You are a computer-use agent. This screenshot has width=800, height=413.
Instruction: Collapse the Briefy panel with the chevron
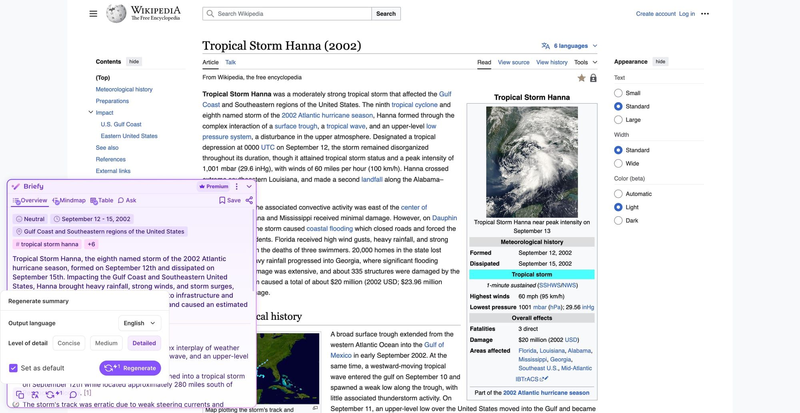pos(249,186)
